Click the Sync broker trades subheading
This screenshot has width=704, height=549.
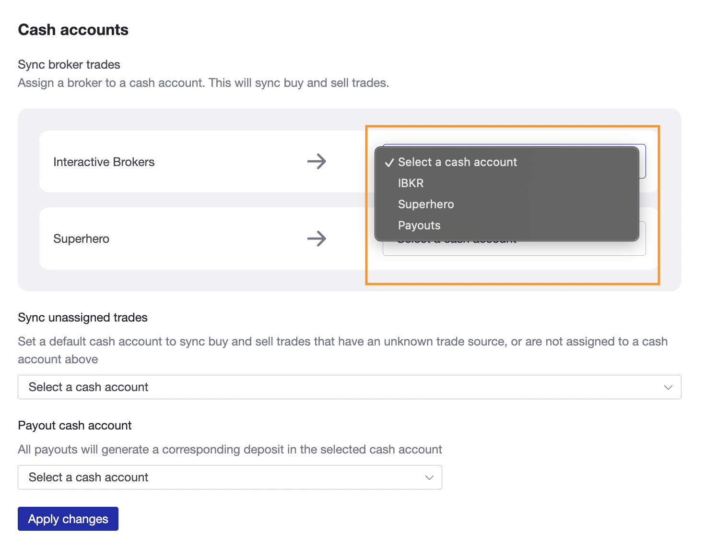click(x=69, y=65)
